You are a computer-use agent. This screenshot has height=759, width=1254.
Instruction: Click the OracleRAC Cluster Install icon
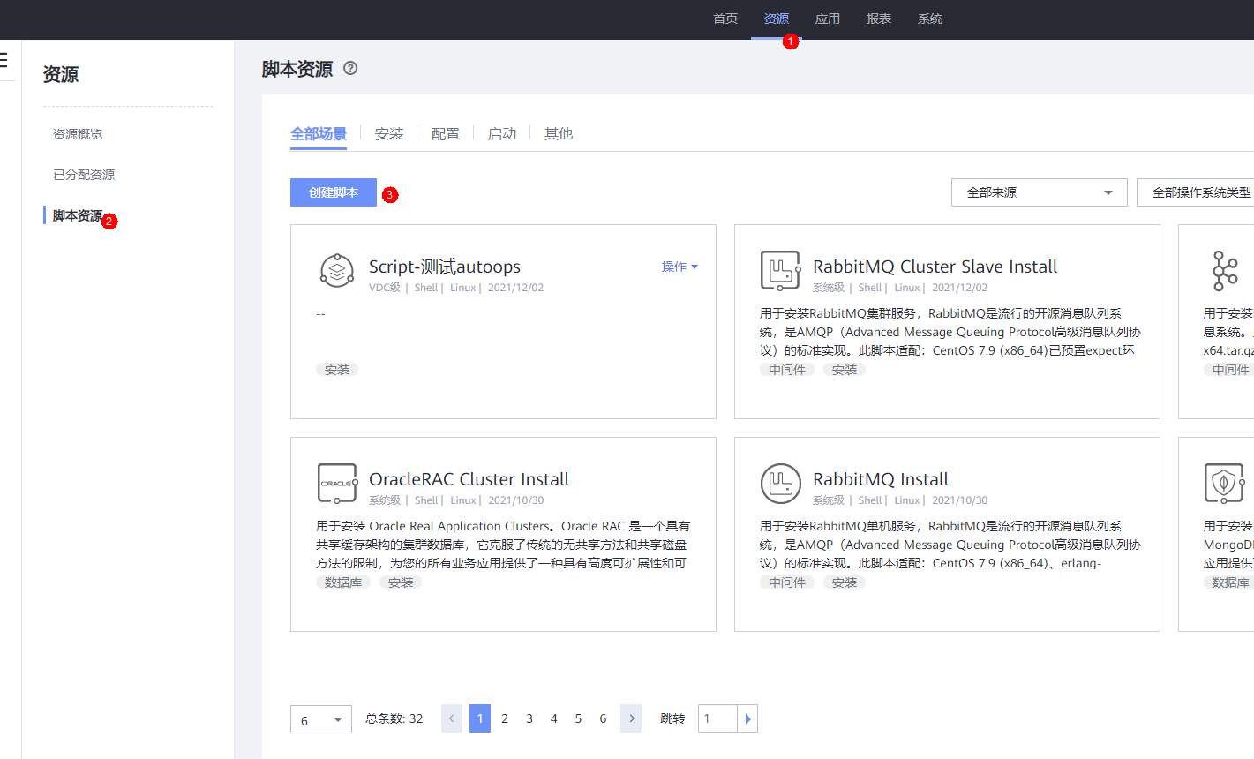[337, 483]
